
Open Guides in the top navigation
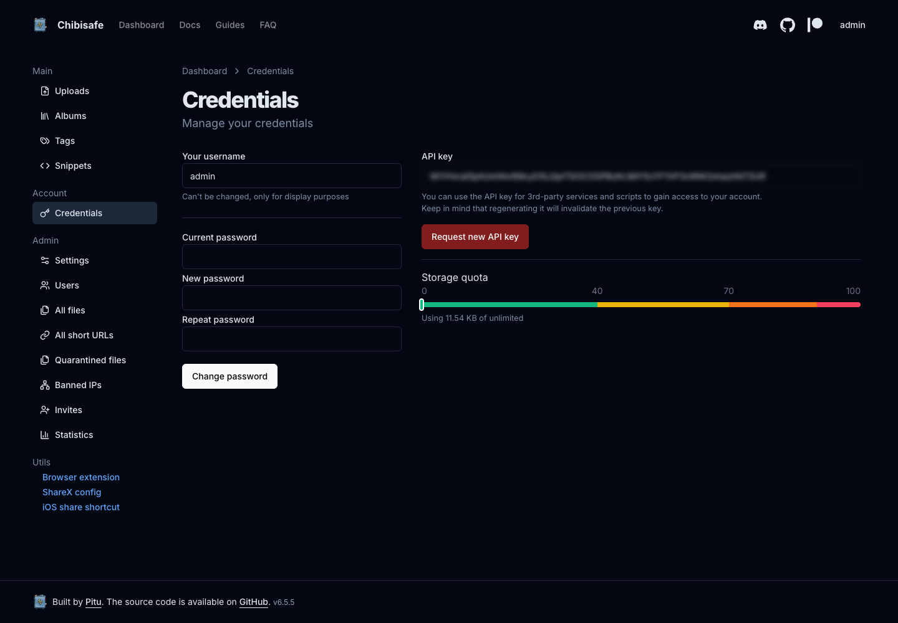[x=230, y=25]
